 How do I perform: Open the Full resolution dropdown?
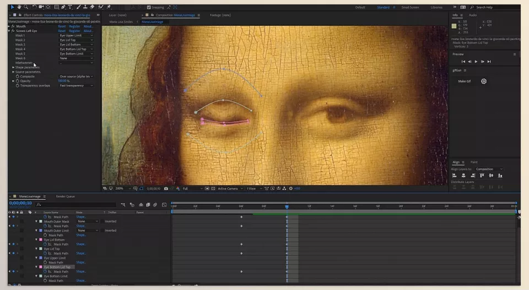[x=193, y=189]
